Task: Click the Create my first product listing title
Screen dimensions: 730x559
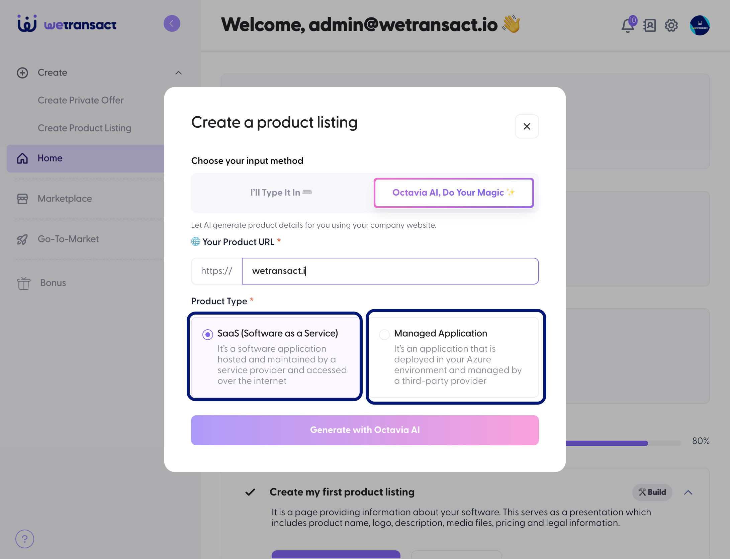Action: [342, 492]
